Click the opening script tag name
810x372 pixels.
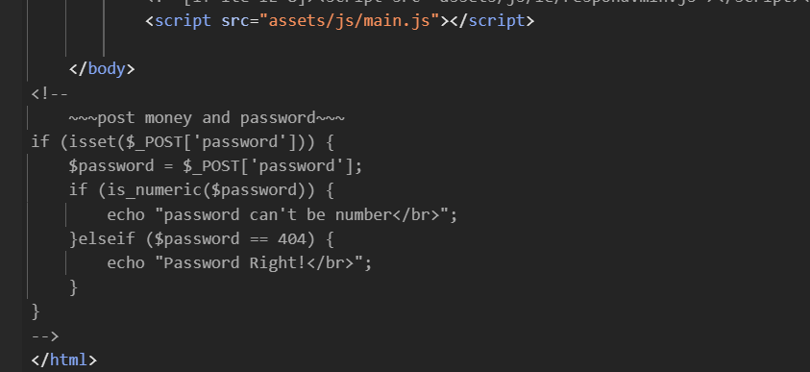[x=183, y=21]
